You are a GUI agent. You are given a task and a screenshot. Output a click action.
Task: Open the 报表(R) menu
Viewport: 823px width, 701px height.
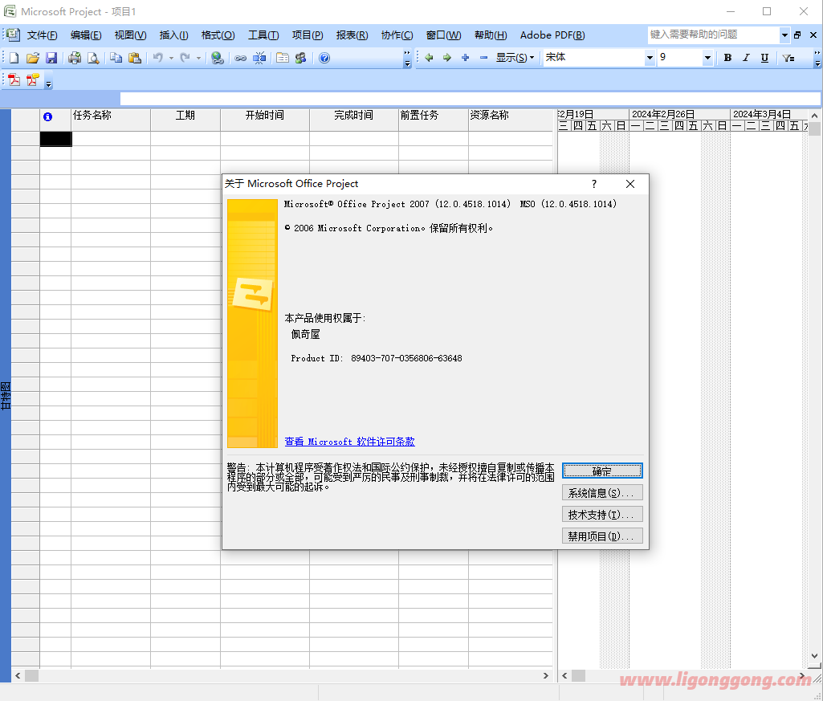[352, 35]
